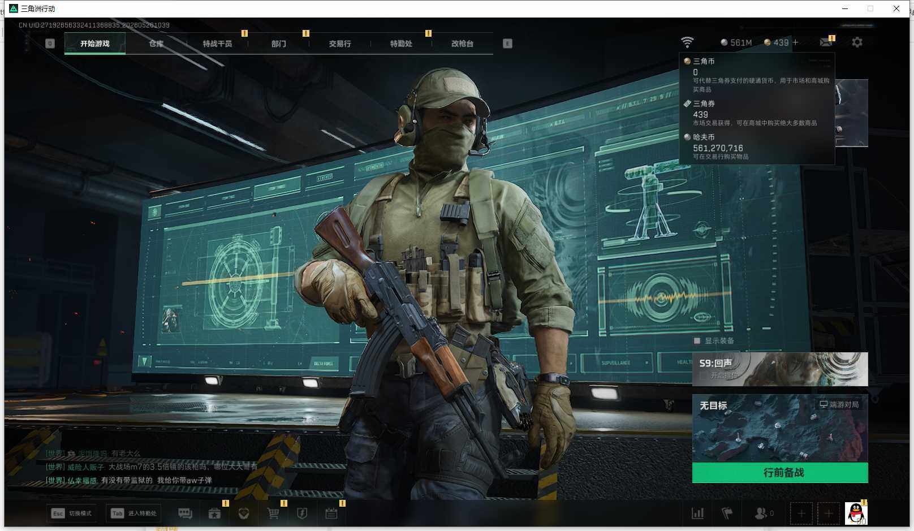Open the star briefcase icon
The width and height of the screenshot is (914, 531).
click(x=214, y=513)
